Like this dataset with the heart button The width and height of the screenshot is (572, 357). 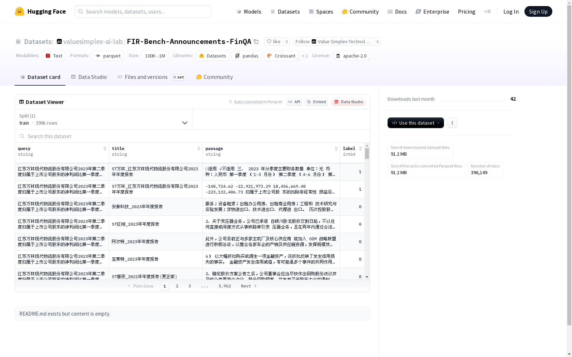click(x=273, y=41)
